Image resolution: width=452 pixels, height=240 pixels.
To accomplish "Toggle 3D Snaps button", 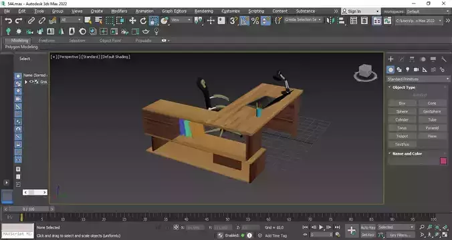I will pyautogui.click(x=233, y=21).
